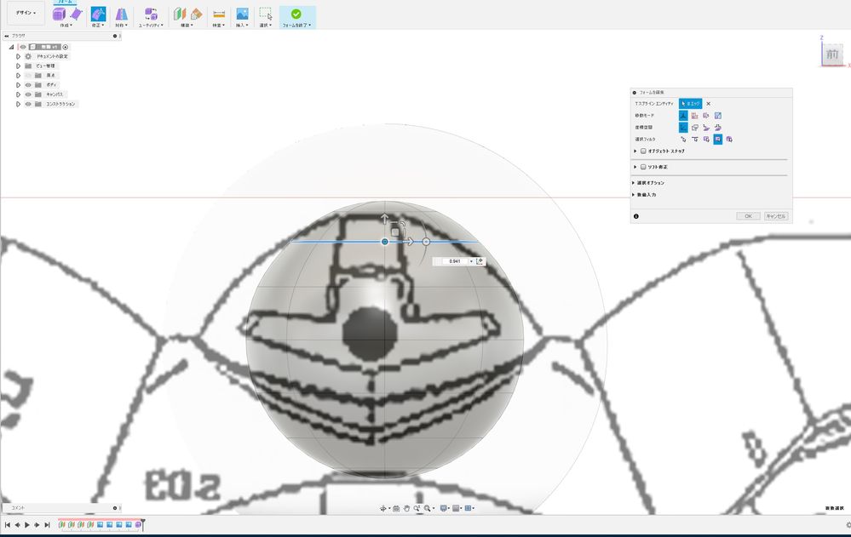Expand the Construction (コンストラクション) tree node
Screen dimensions: 851x537
click(18, 104)
